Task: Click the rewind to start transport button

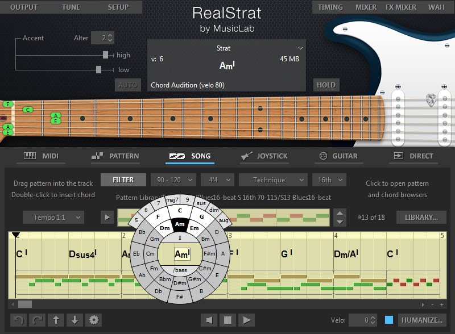Action: point(209,320)
